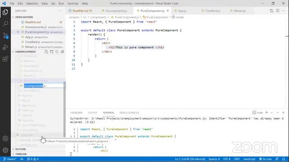
Task: Click UTF-8 encoding in status bar
Action: point(227,159)
